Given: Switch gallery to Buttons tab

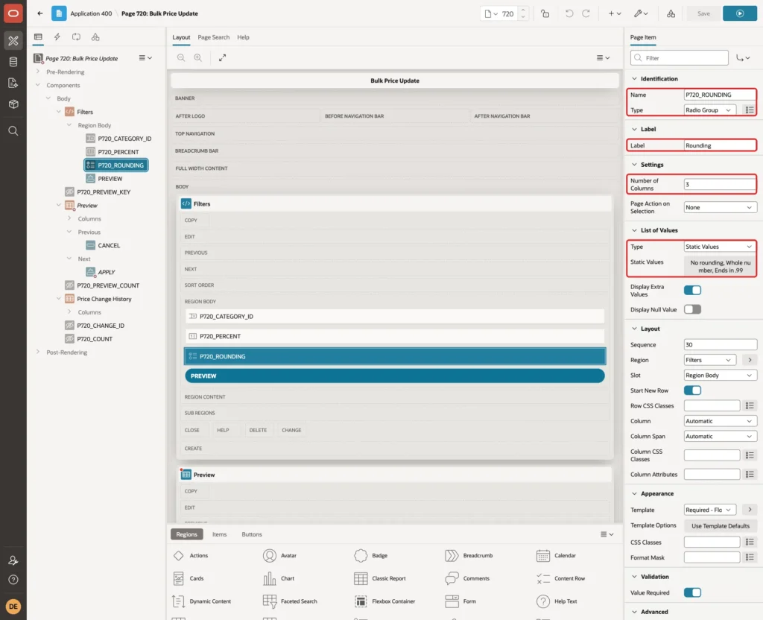Looking at the screenshot, I should 252,534.
